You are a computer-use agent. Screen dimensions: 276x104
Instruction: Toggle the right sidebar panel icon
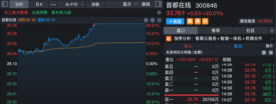158,4
